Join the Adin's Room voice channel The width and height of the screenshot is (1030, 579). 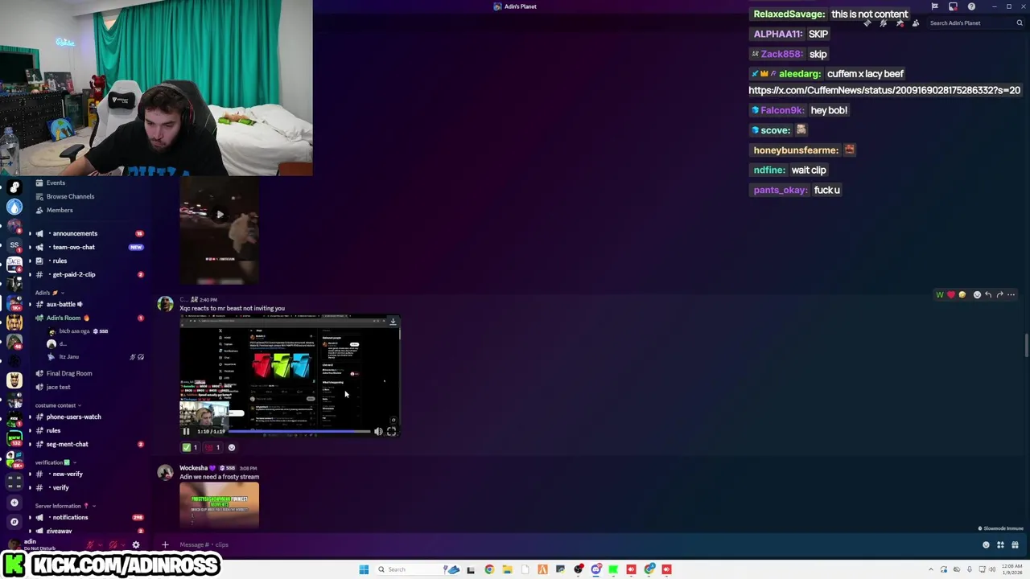click(64, 318)
